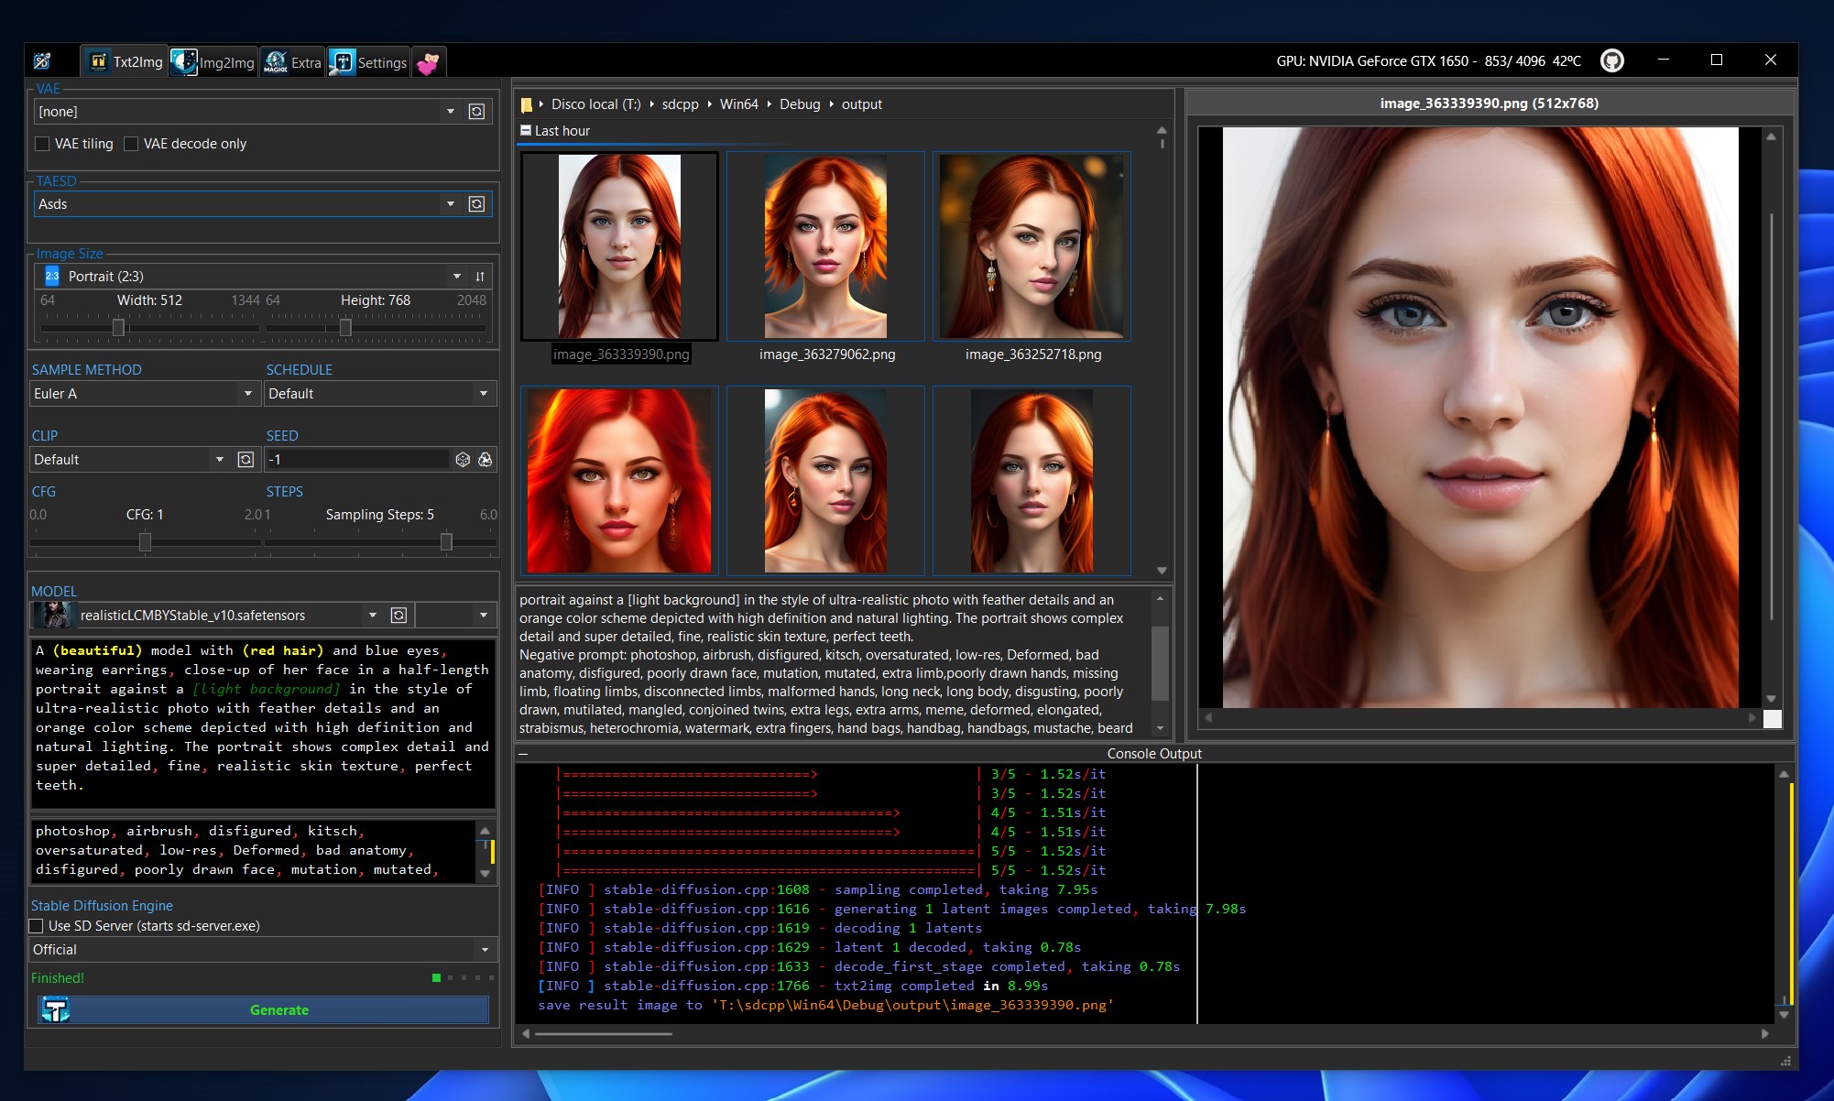This screenshot has width=1834, height=1101.
Task: Click the reload icon beside CLIP dropdown
Action: 246,459
